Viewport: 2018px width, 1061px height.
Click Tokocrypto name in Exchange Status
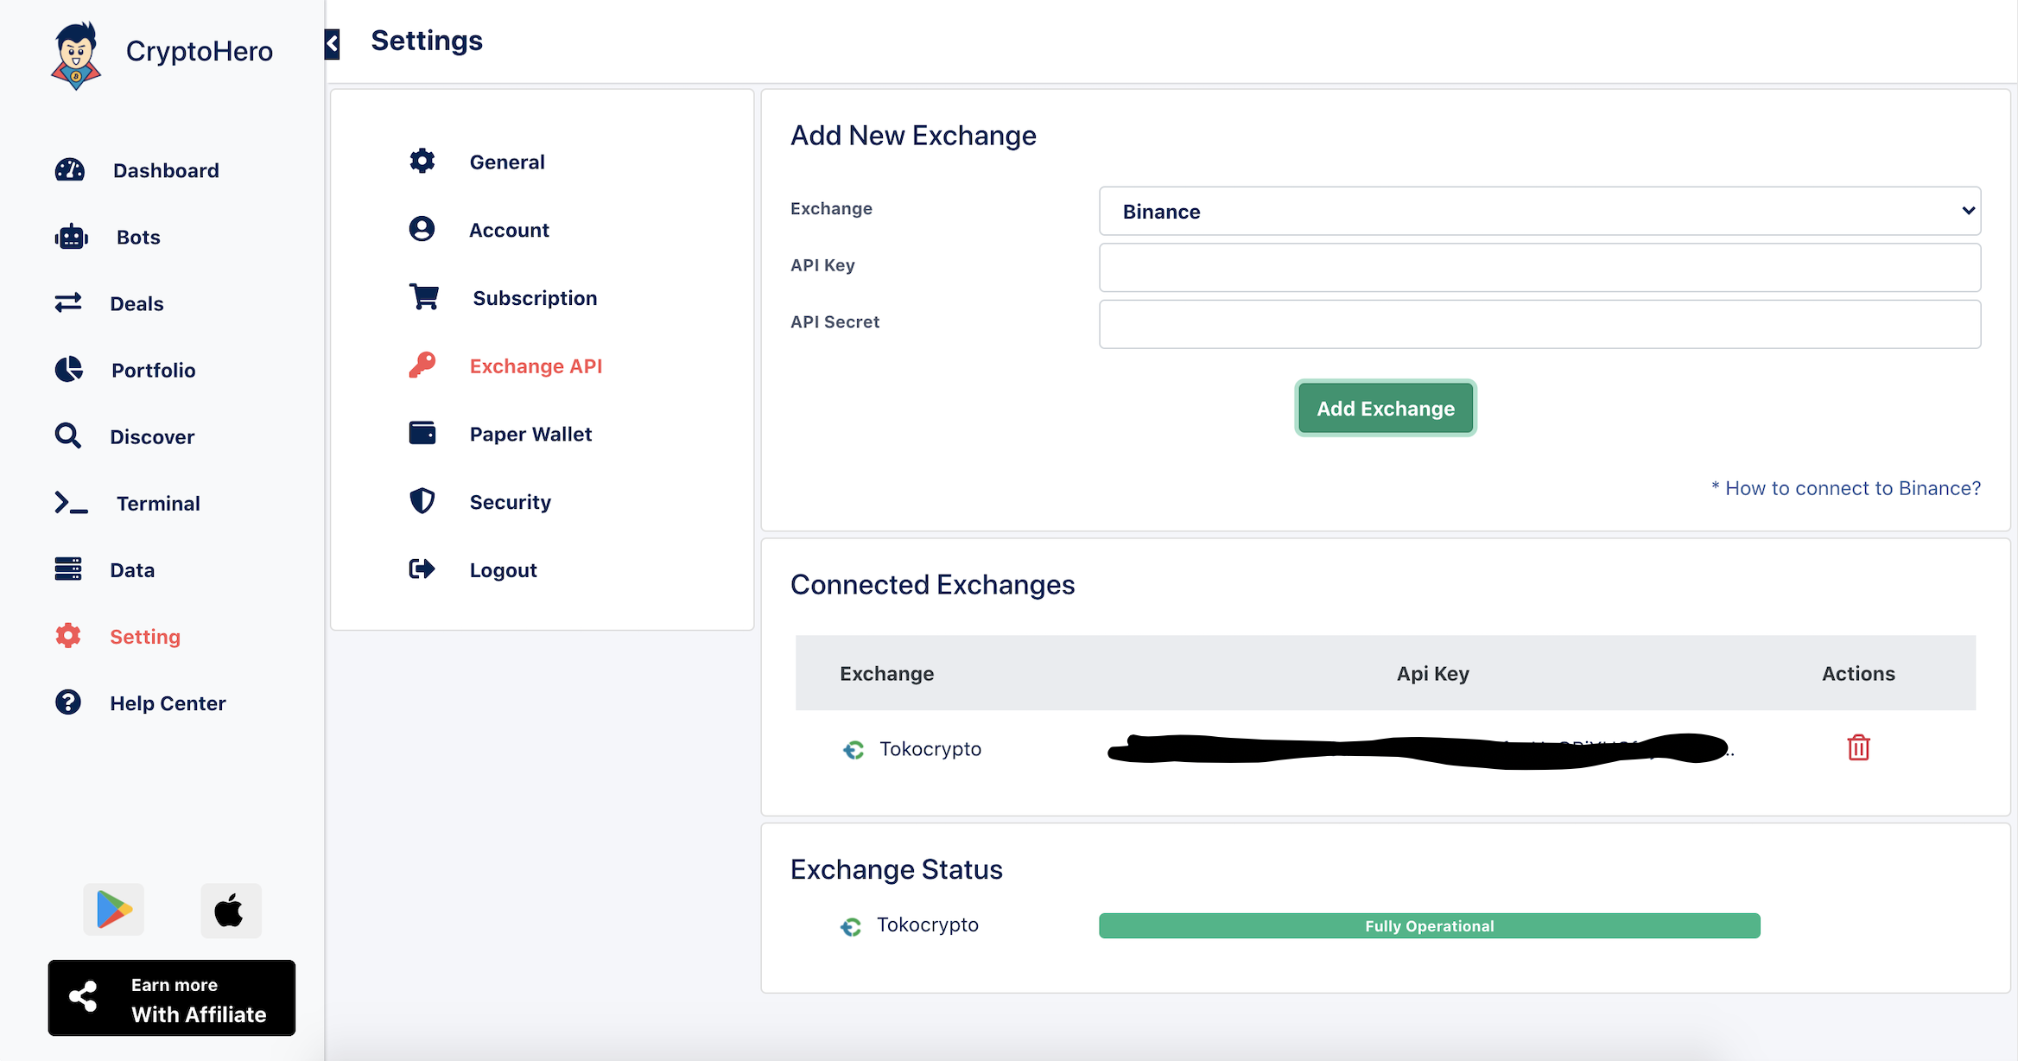pos(928,924)
